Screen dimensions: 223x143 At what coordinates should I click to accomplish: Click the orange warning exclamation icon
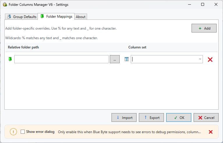click(13, 132)
